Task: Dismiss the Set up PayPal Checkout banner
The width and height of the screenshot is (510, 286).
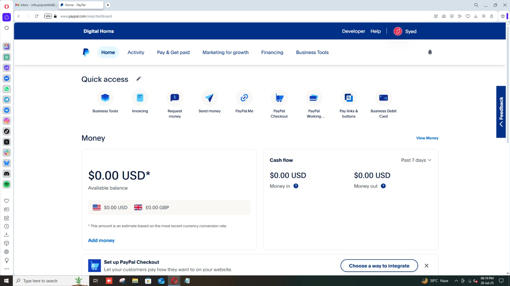Action: (x=426, y=266)
